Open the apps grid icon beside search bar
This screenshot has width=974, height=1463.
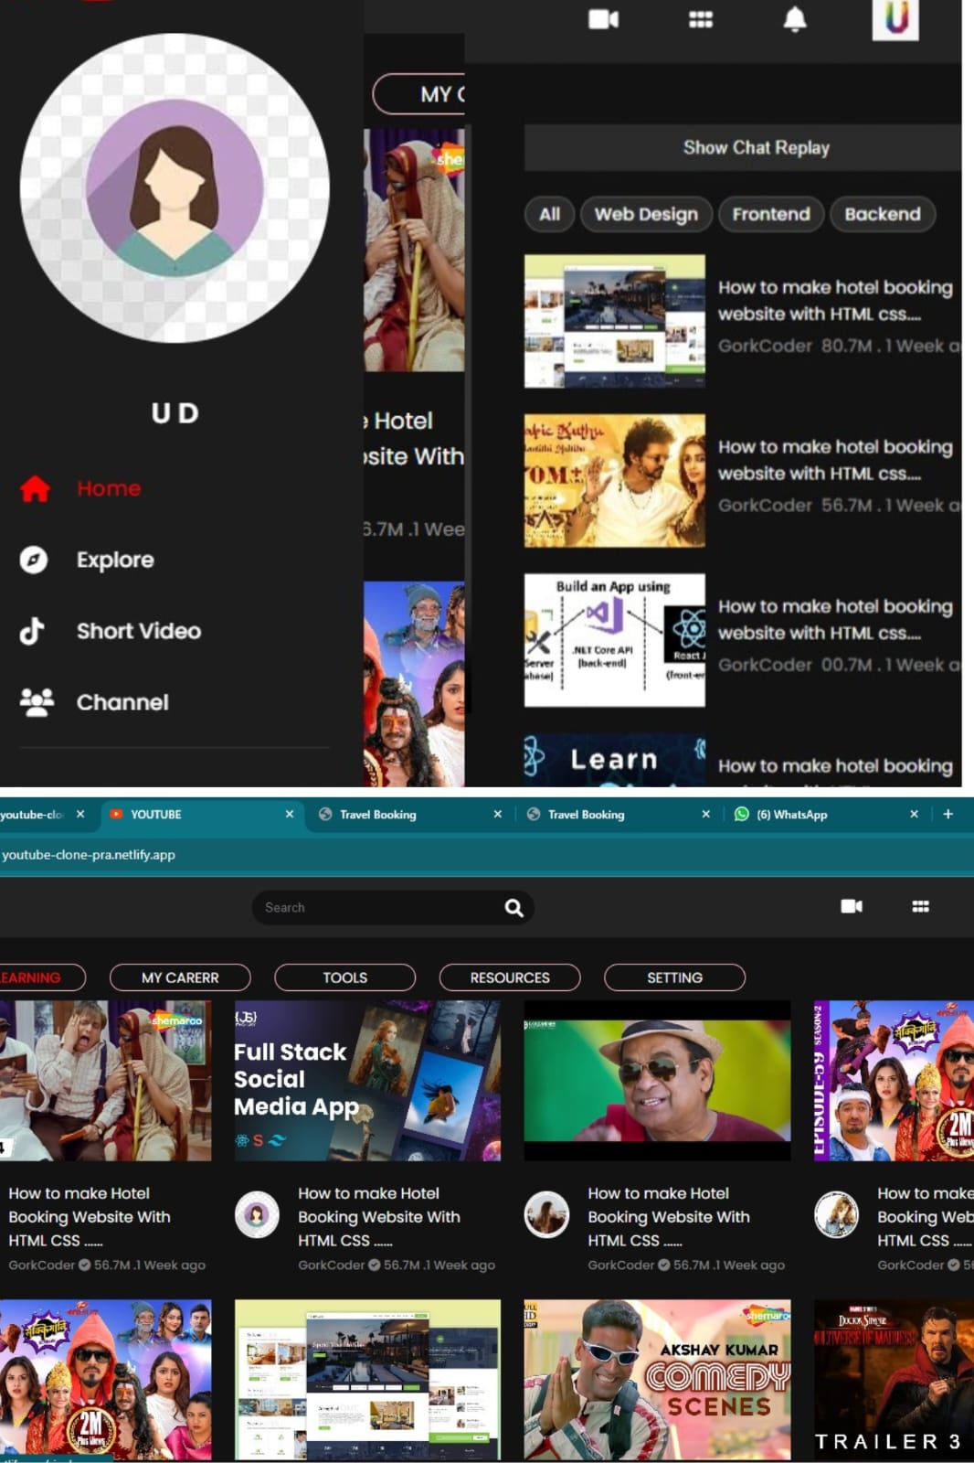coord(920,906)
